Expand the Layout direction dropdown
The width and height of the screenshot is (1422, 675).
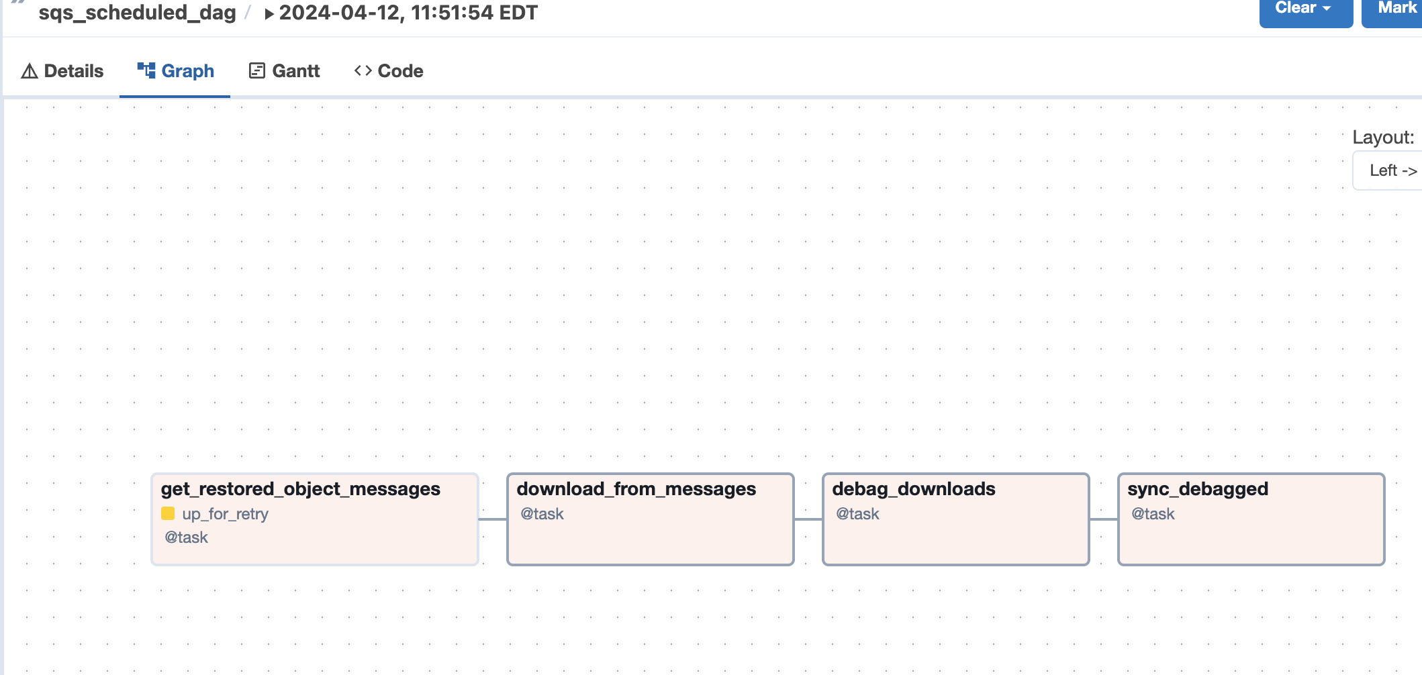(1392, 170)
